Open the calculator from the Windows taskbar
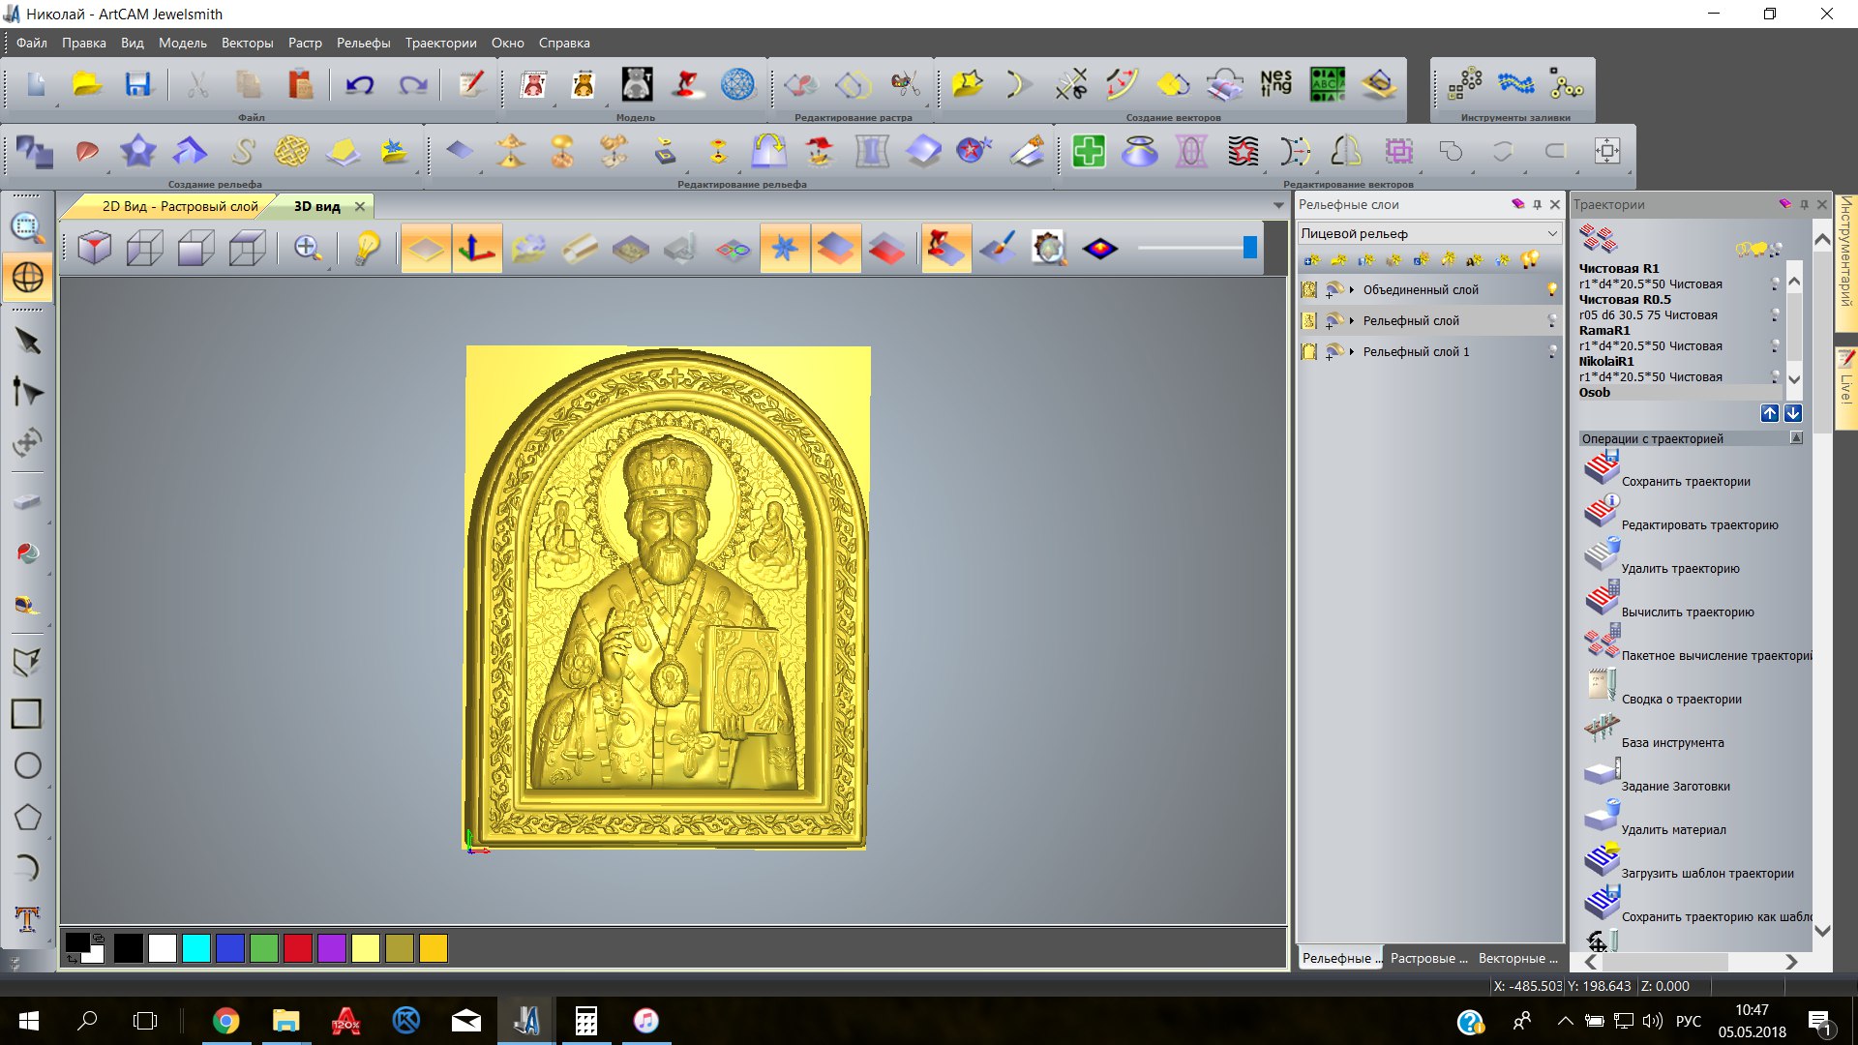 tap(585, 1021)
